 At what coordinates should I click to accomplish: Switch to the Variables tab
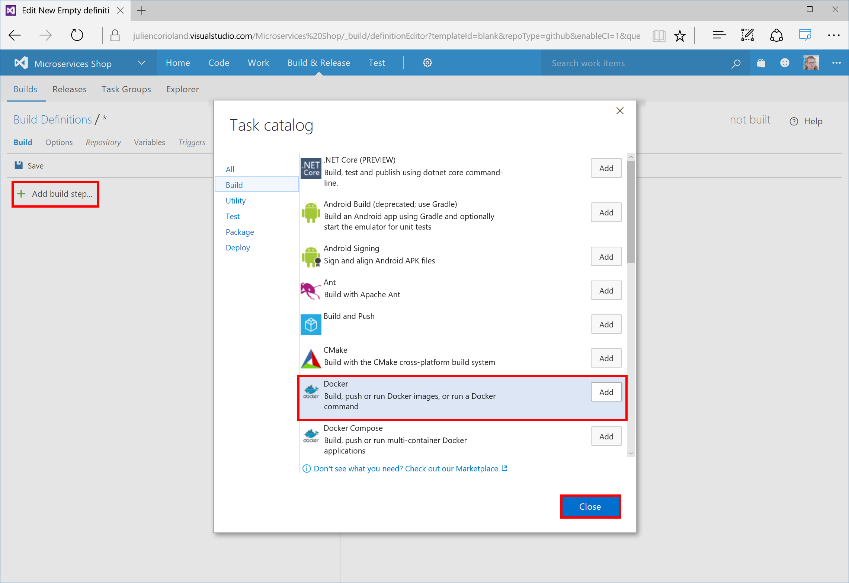pos(149,142)
